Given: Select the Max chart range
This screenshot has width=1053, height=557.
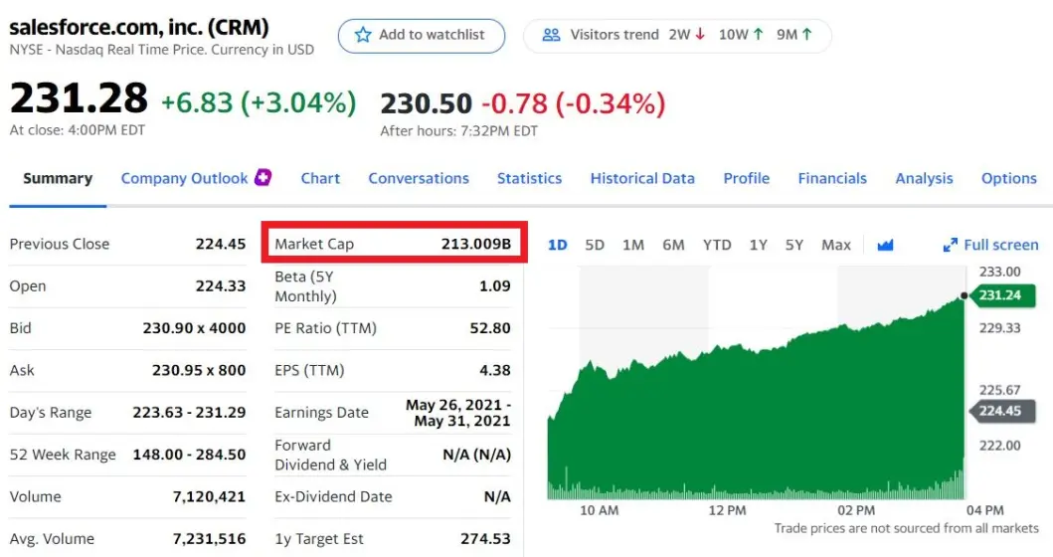Looking at the screenshot, I should [x=836, y=246].
